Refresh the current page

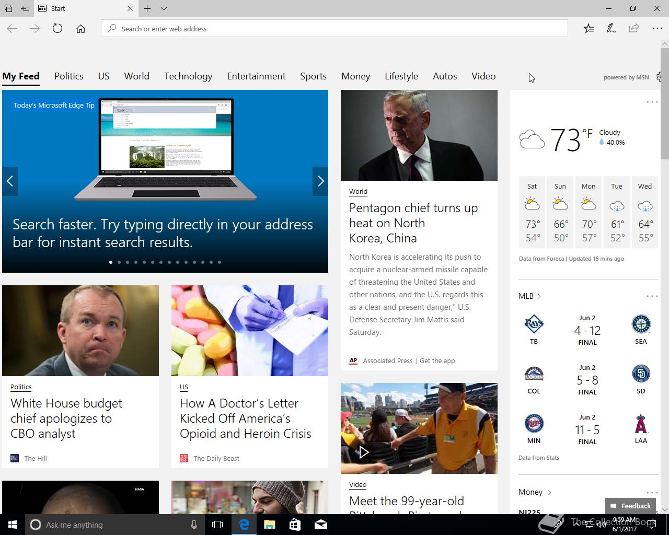(x=57, y=29)
